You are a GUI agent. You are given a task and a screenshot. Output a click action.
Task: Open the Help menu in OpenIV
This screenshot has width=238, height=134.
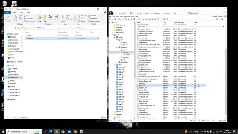click(x=137, y=17)
